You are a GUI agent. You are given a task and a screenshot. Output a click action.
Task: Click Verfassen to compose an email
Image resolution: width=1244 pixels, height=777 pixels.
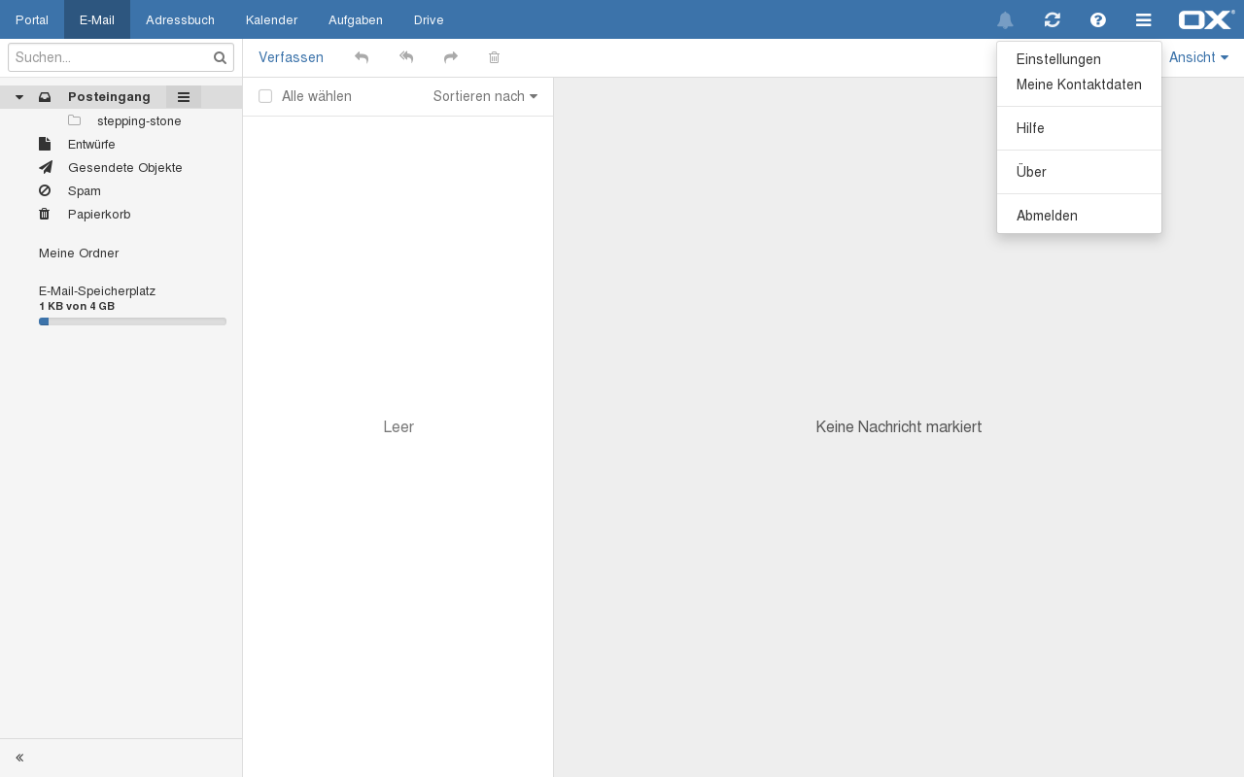click(x=291, y=58)
